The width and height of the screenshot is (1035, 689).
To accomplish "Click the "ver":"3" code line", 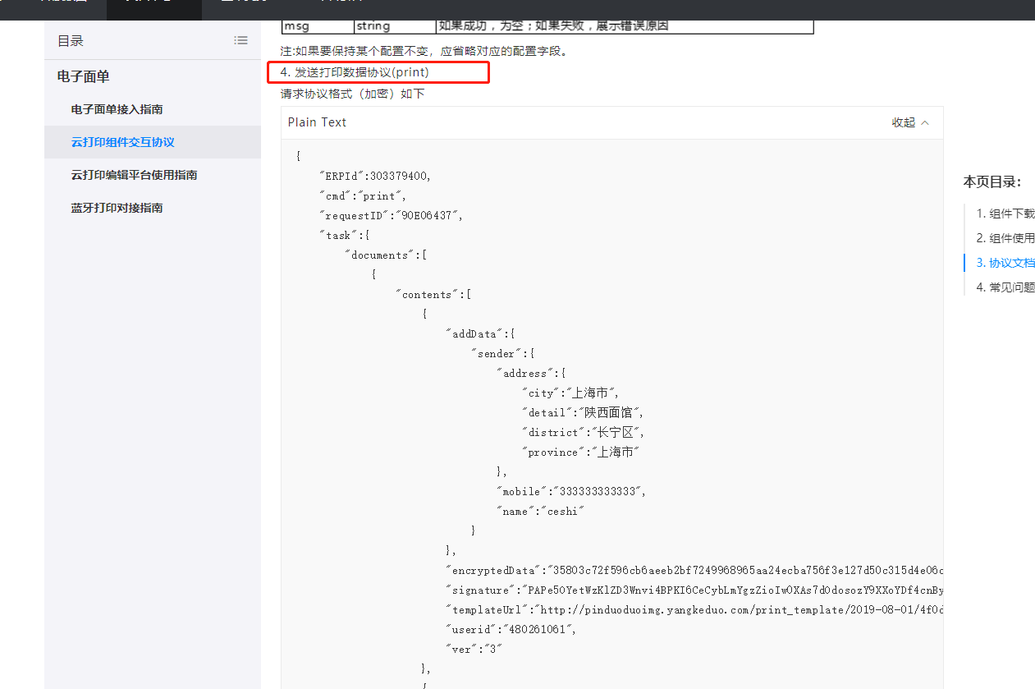I will click(474, 650).
